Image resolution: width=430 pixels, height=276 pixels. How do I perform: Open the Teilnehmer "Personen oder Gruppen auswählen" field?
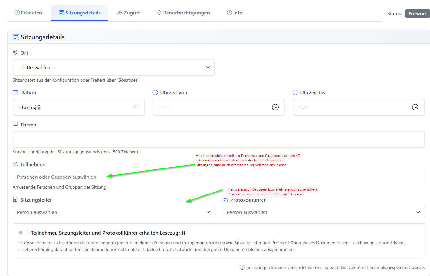pos(219,177)
